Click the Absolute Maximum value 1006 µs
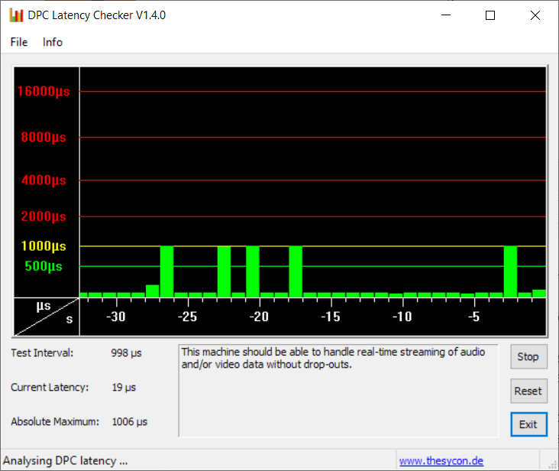 tap(129, 422)
